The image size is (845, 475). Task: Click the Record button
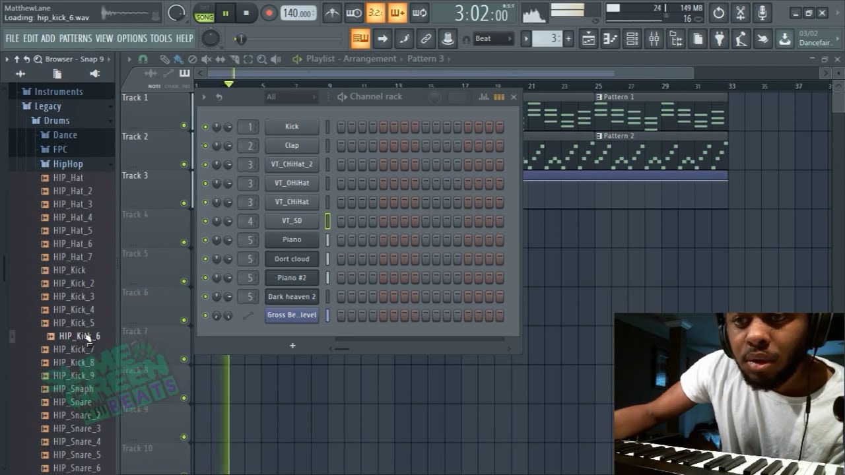tap(269, 13)
